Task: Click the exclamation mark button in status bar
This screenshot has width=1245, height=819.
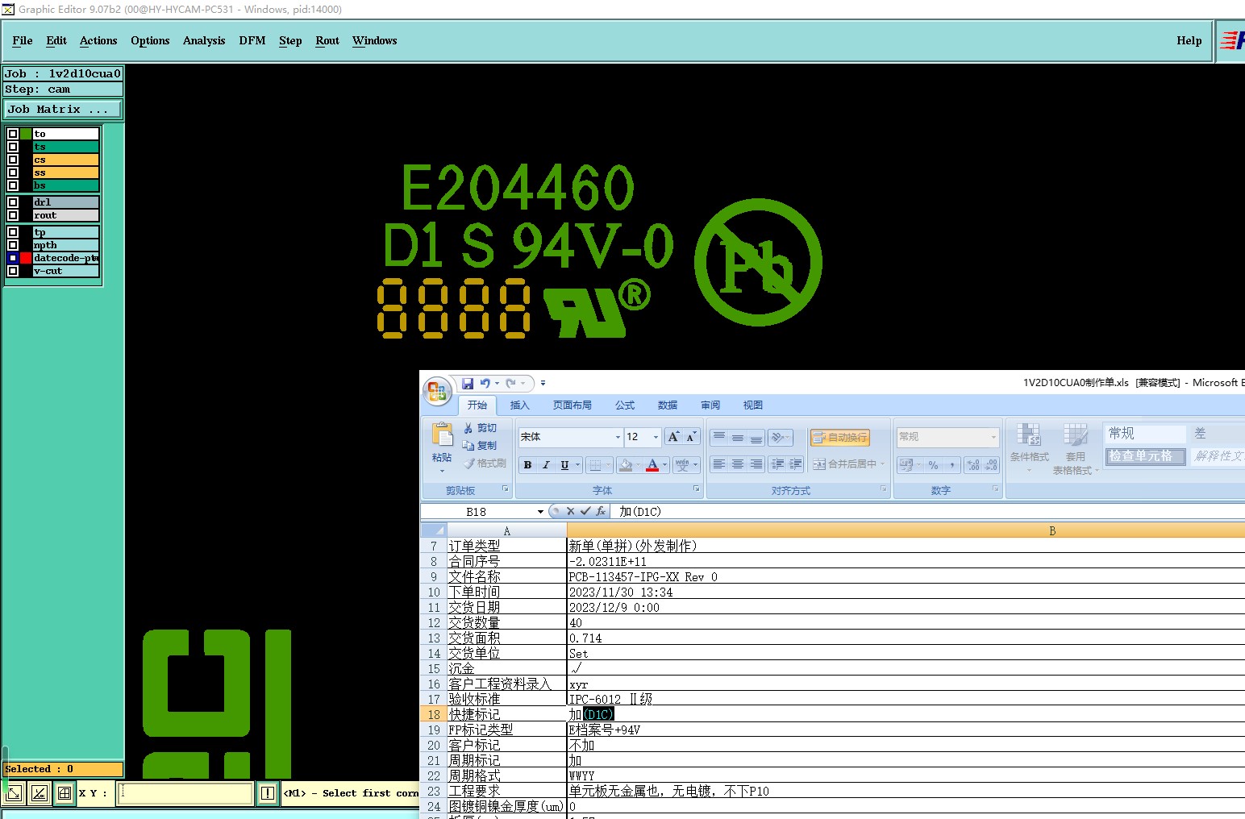Action: [x=268, y=793]
